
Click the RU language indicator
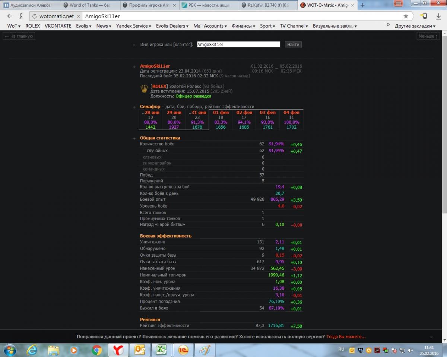[x=341, y=350]
